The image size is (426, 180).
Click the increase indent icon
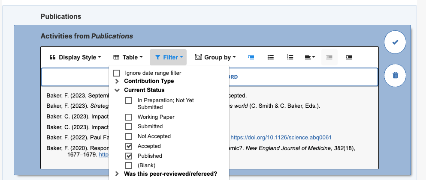[x=349, y=57]
